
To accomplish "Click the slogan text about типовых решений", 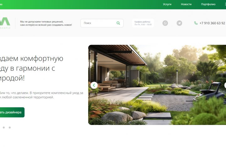I will 46,23.
